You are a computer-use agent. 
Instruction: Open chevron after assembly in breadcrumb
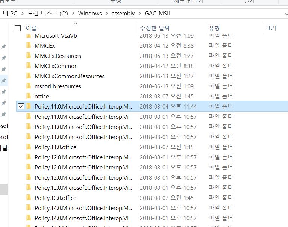[x=139, y=14]
